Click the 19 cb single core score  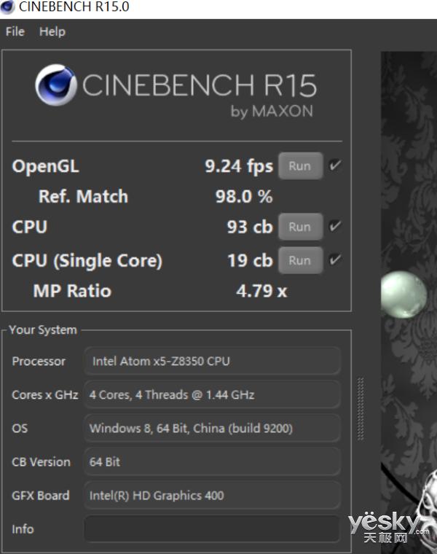pyautogui.click(x=251, y=261)
